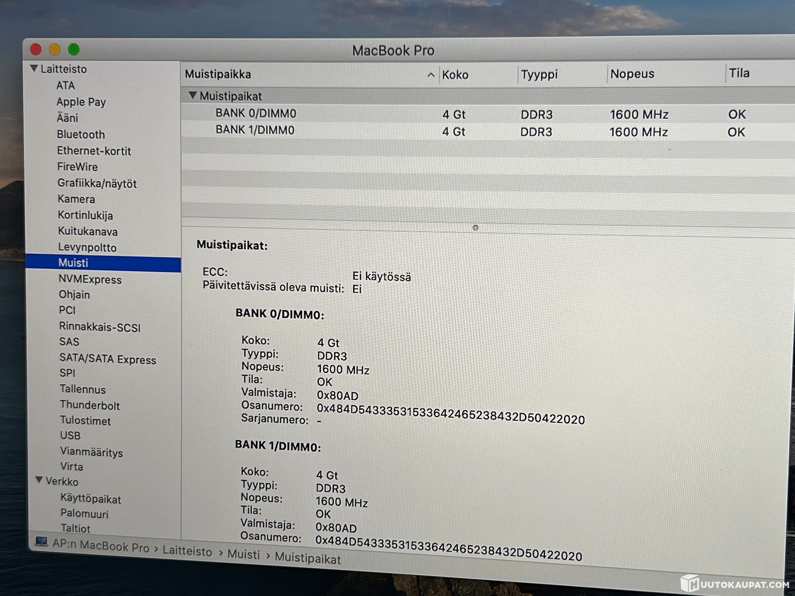Toggle the Muistipaikka sort direction arrow

(431, 75)
